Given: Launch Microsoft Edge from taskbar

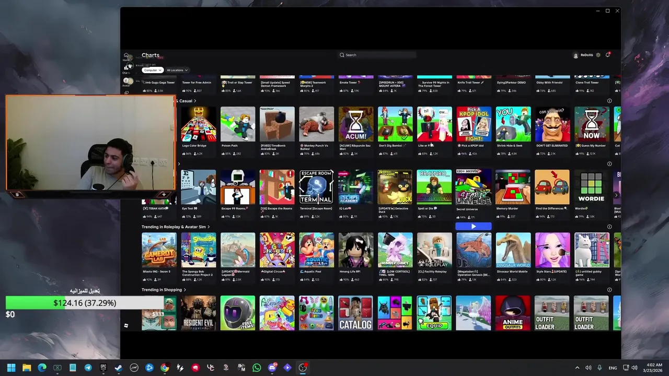Looking at the screenshot, I should [x=42, y=368].
